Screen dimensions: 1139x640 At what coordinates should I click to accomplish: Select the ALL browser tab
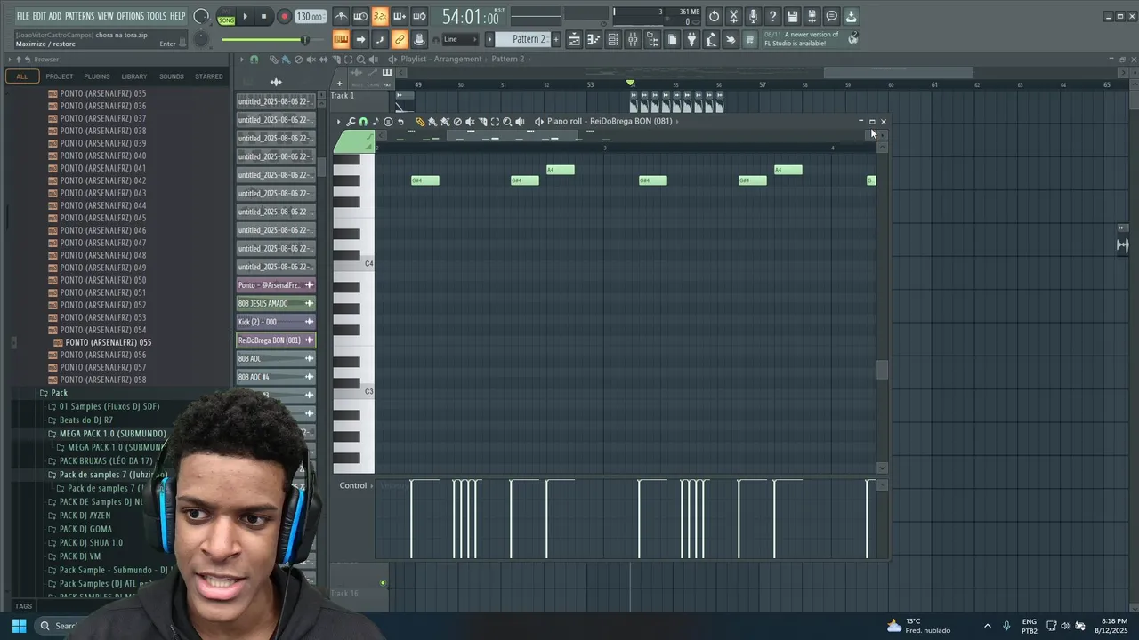point(22,76)
